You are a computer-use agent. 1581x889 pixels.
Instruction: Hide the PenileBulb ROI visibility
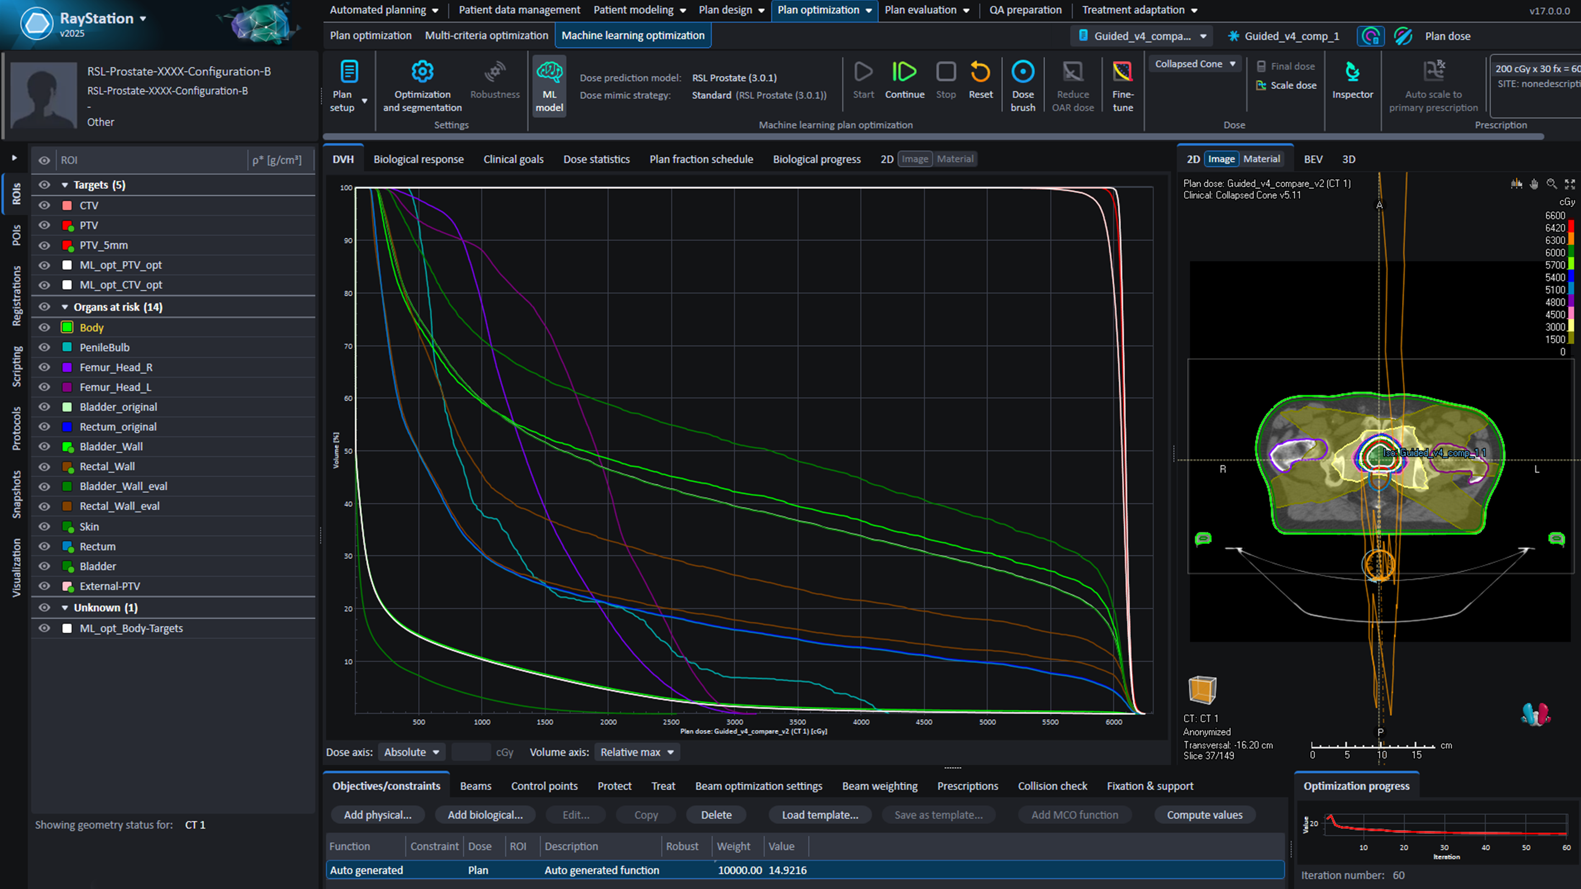44,347
